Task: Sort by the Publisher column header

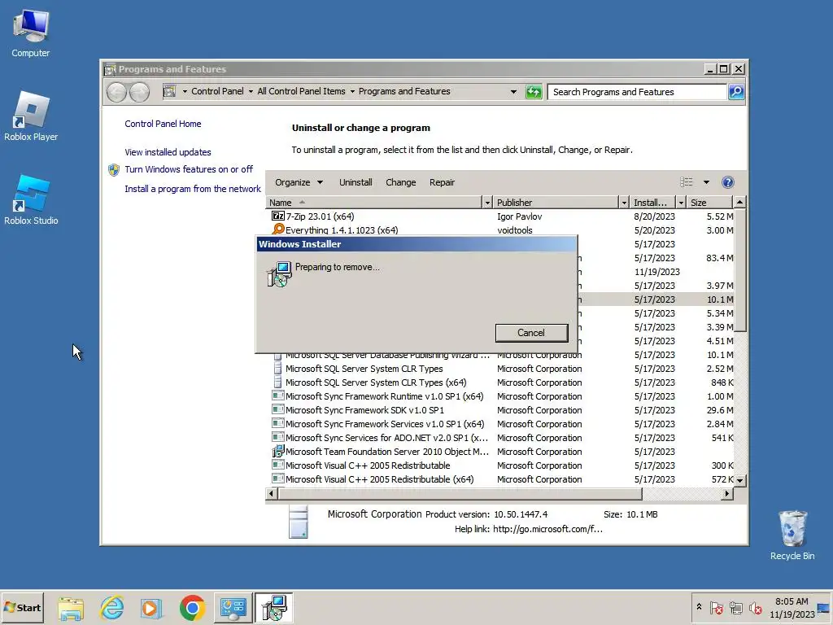Action: 556,203
